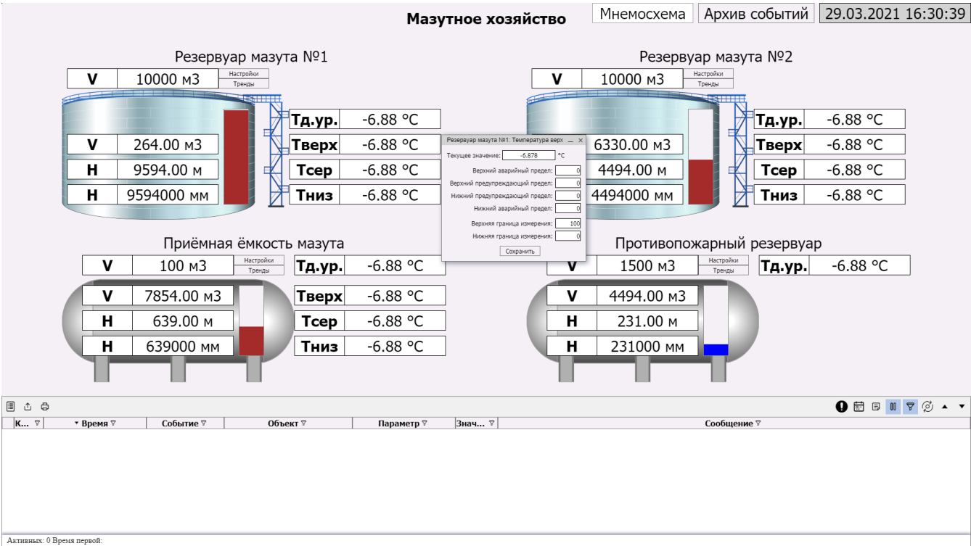Image resolution: width=971 pixels, height=546 pixels.
Task: Click the red level bar of Резервуар №1
Action: [x=235, y=156]
